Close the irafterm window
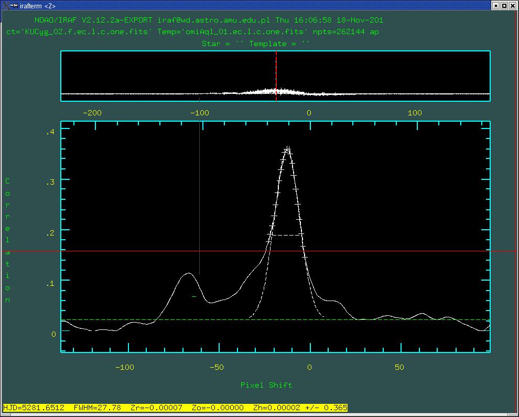519x417 pixels. 512,6
